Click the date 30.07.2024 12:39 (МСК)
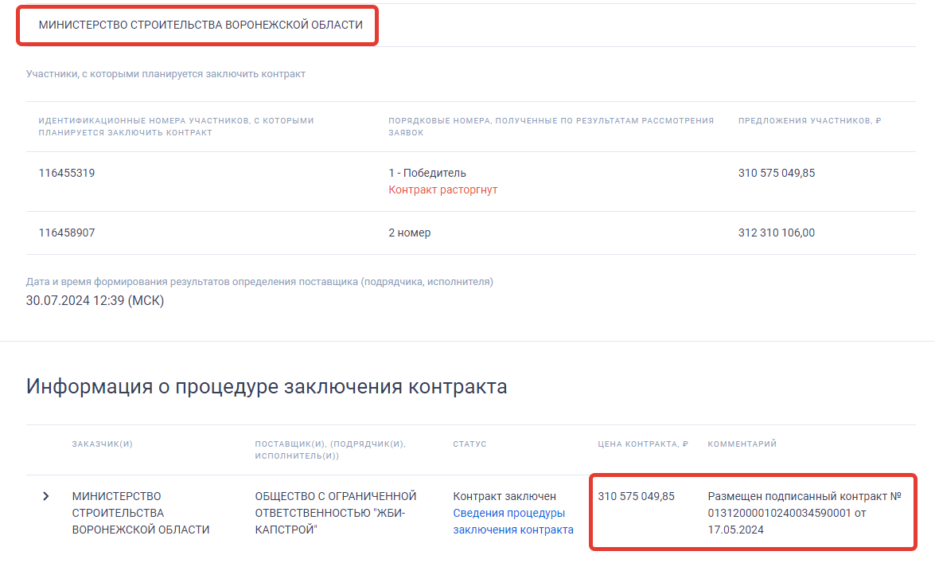 pyautogui.click(x=95, y=300)
